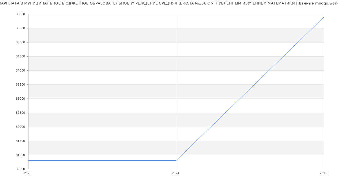Screen dimensions: 338x183
Task: Click the chart title about school №106 salary
Action: coord(169,3)
